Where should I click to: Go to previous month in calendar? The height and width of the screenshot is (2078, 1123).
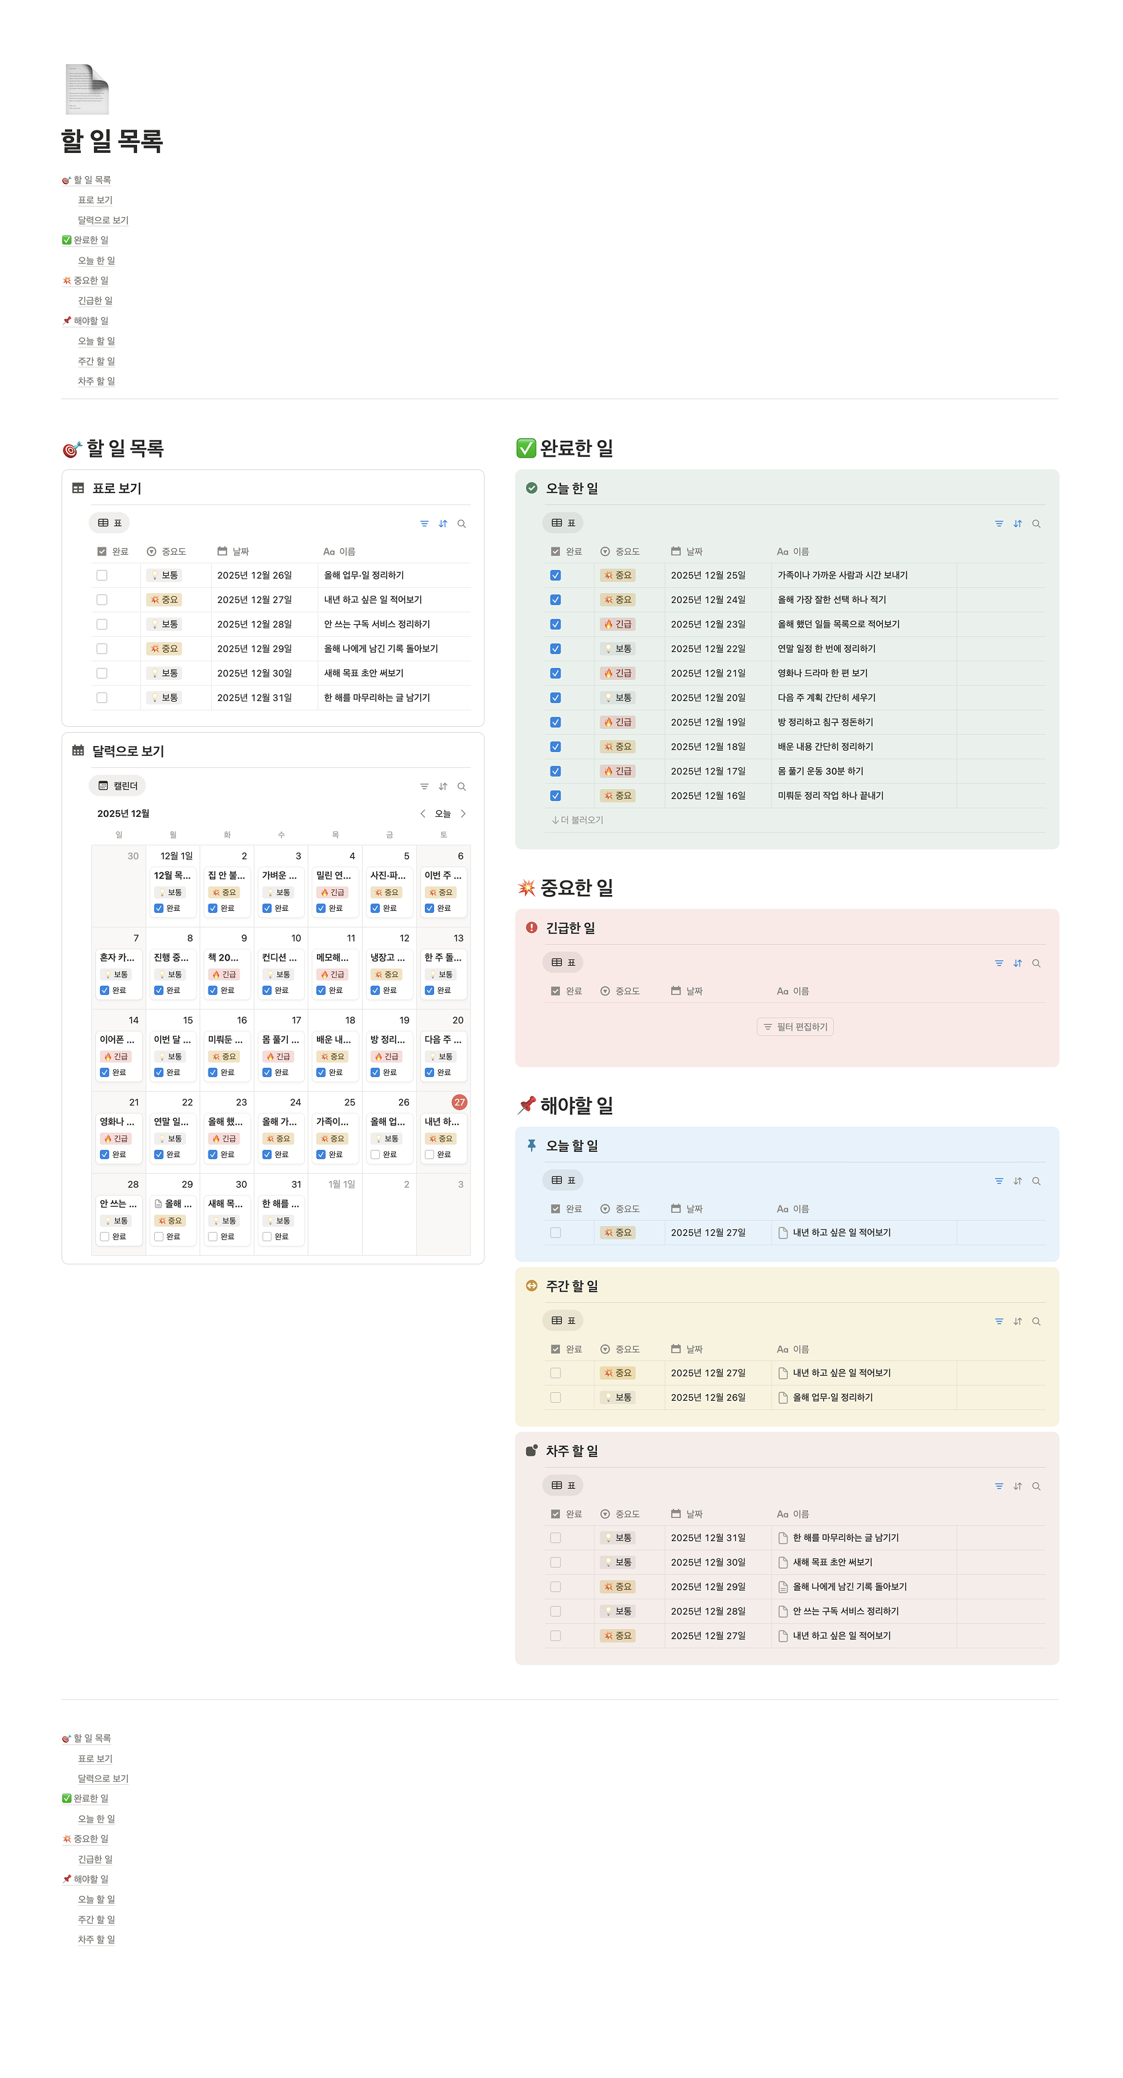click(422, 814)
